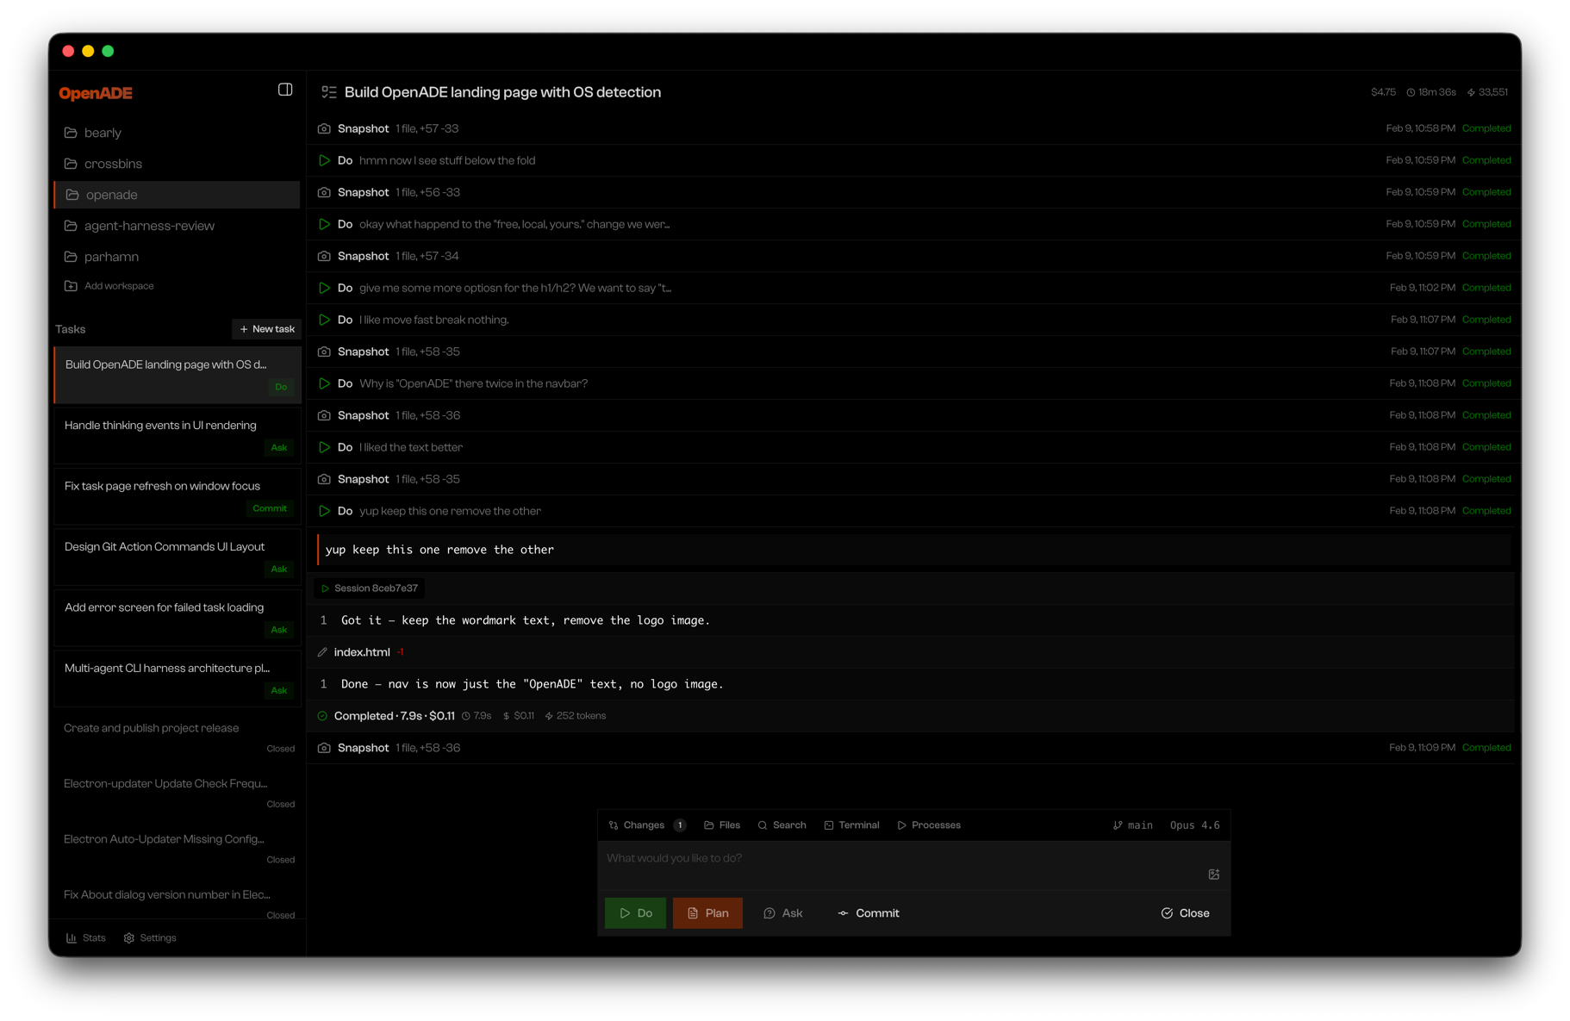
Task: Switch the action mode to Plan
Action: [707, 912]
